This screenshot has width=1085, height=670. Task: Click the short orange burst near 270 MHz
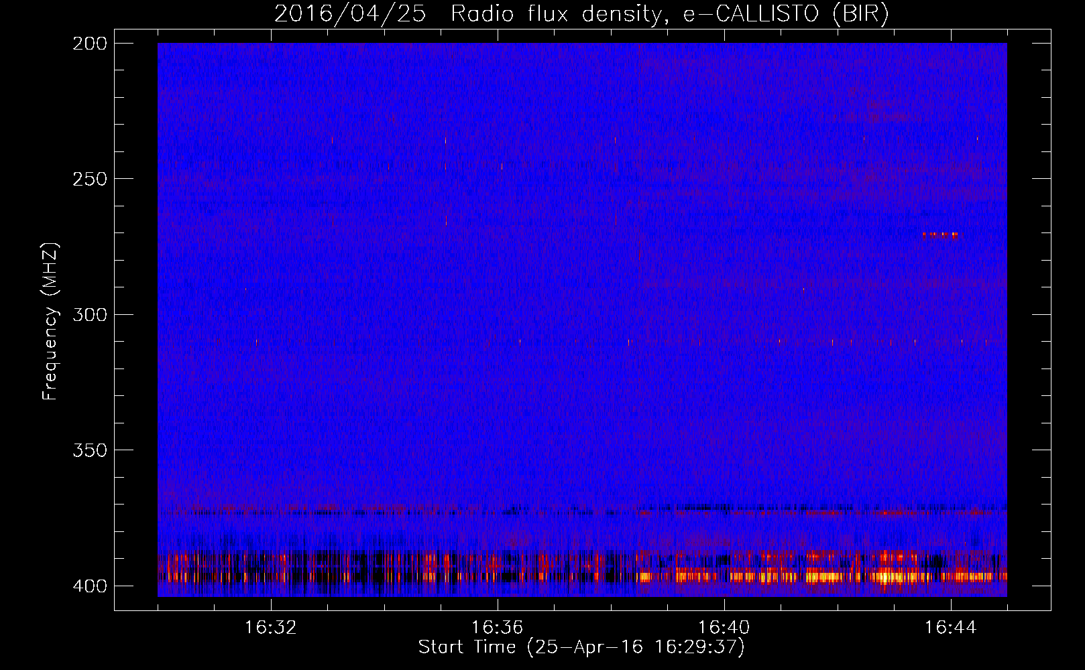click(940, 234)
